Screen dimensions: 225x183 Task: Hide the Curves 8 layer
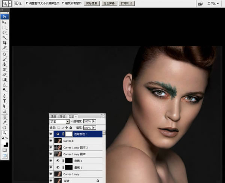[51, 141]
